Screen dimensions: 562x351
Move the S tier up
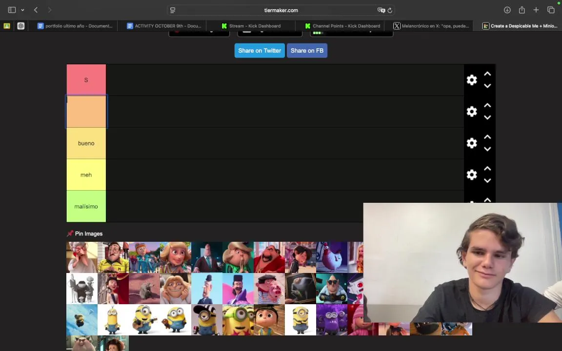point(487,74)
